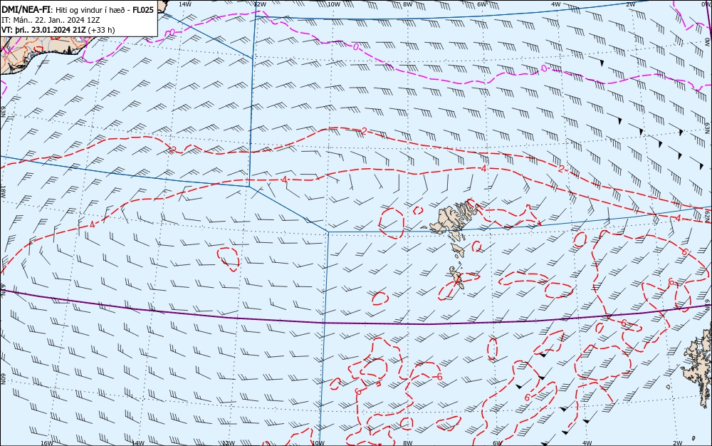Click the '4W' longitude label along the top edge

coord(556,4)
